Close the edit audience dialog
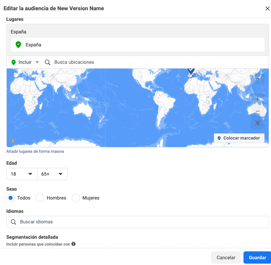 tap(267, 9)
